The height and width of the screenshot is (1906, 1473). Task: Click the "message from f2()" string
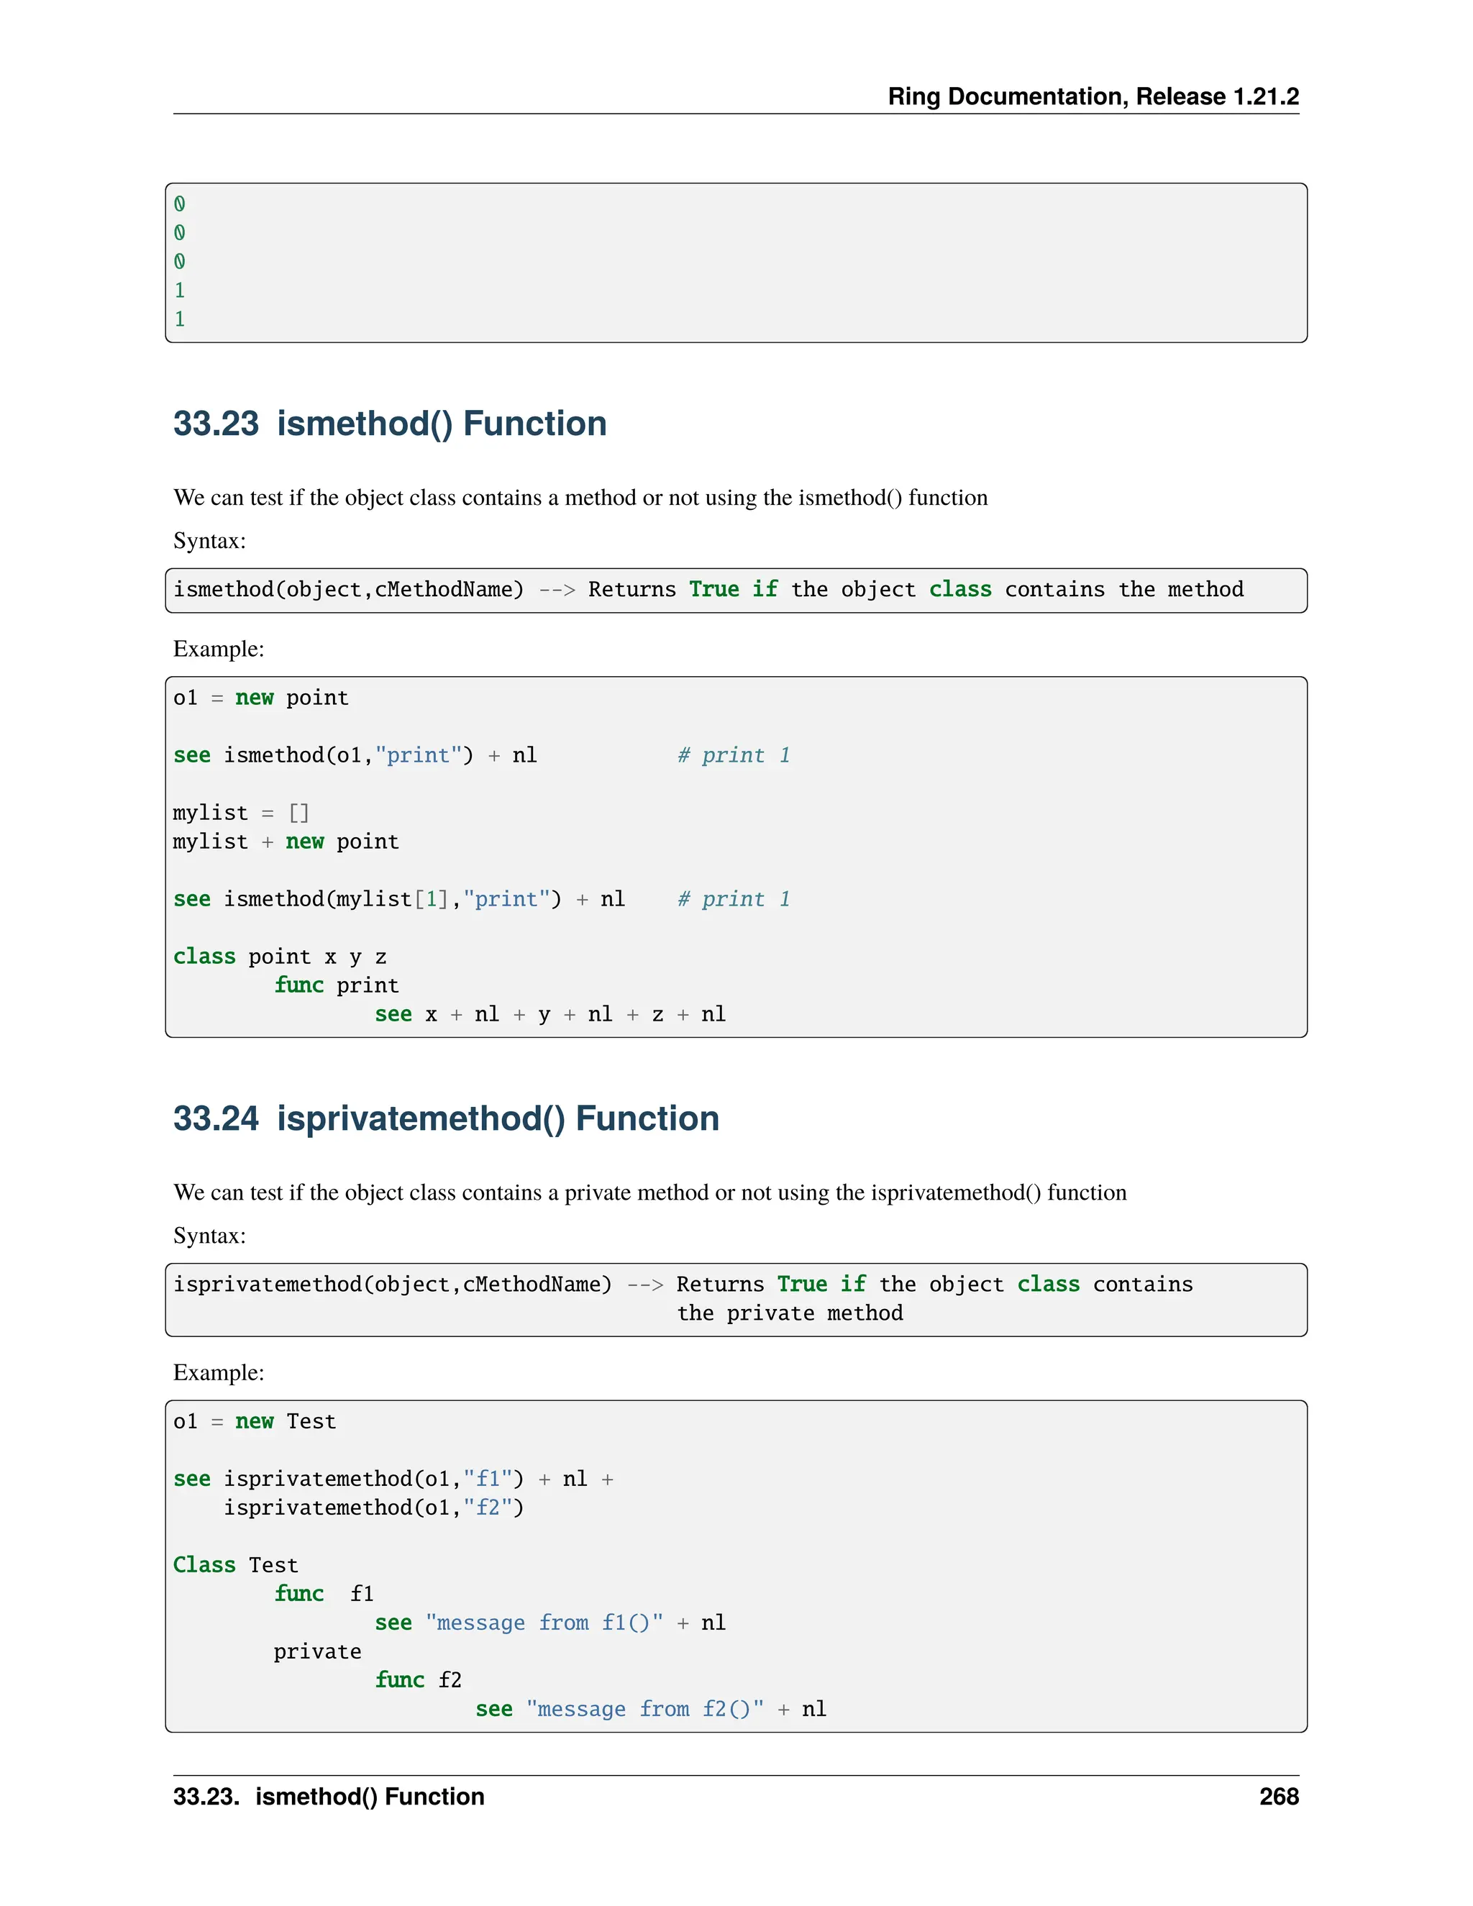(645, 1709)
